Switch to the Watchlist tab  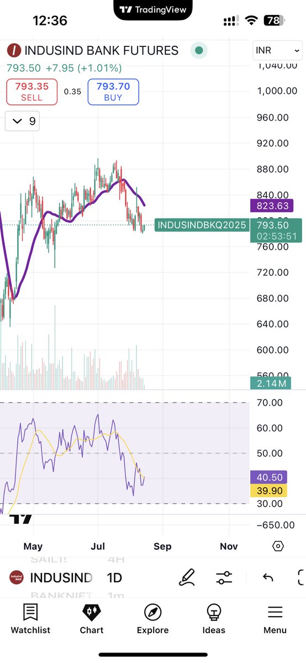pyautogui.click(x=30, y=619)
